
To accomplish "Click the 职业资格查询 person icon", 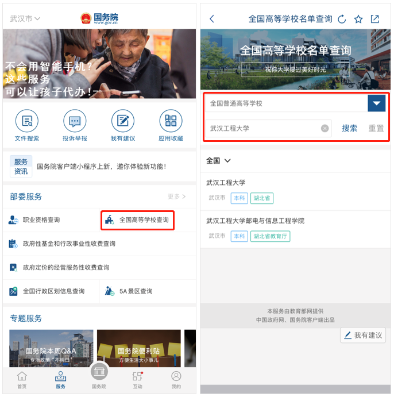I will click(13, 220).
